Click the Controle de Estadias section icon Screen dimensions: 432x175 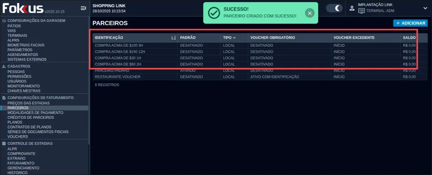pos(4,143)
